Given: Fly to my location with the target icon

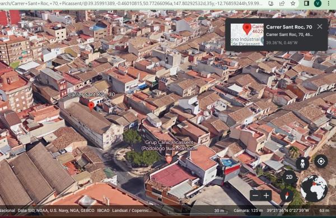Looking at the screenshot, I should (321, 161).
